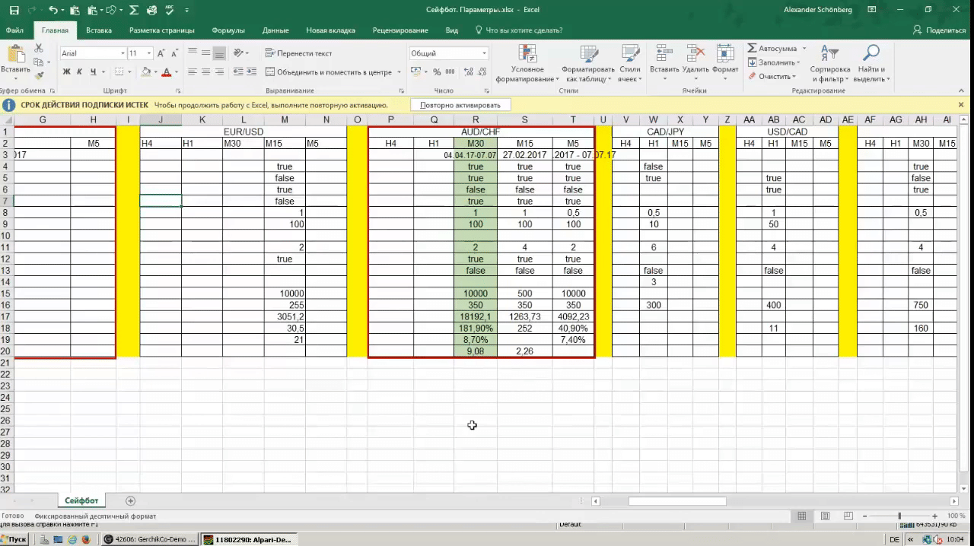Viewport: 974px width, 546px height.
Task: Click the Сортировка и фильтр icon
Action: point(829,64)
